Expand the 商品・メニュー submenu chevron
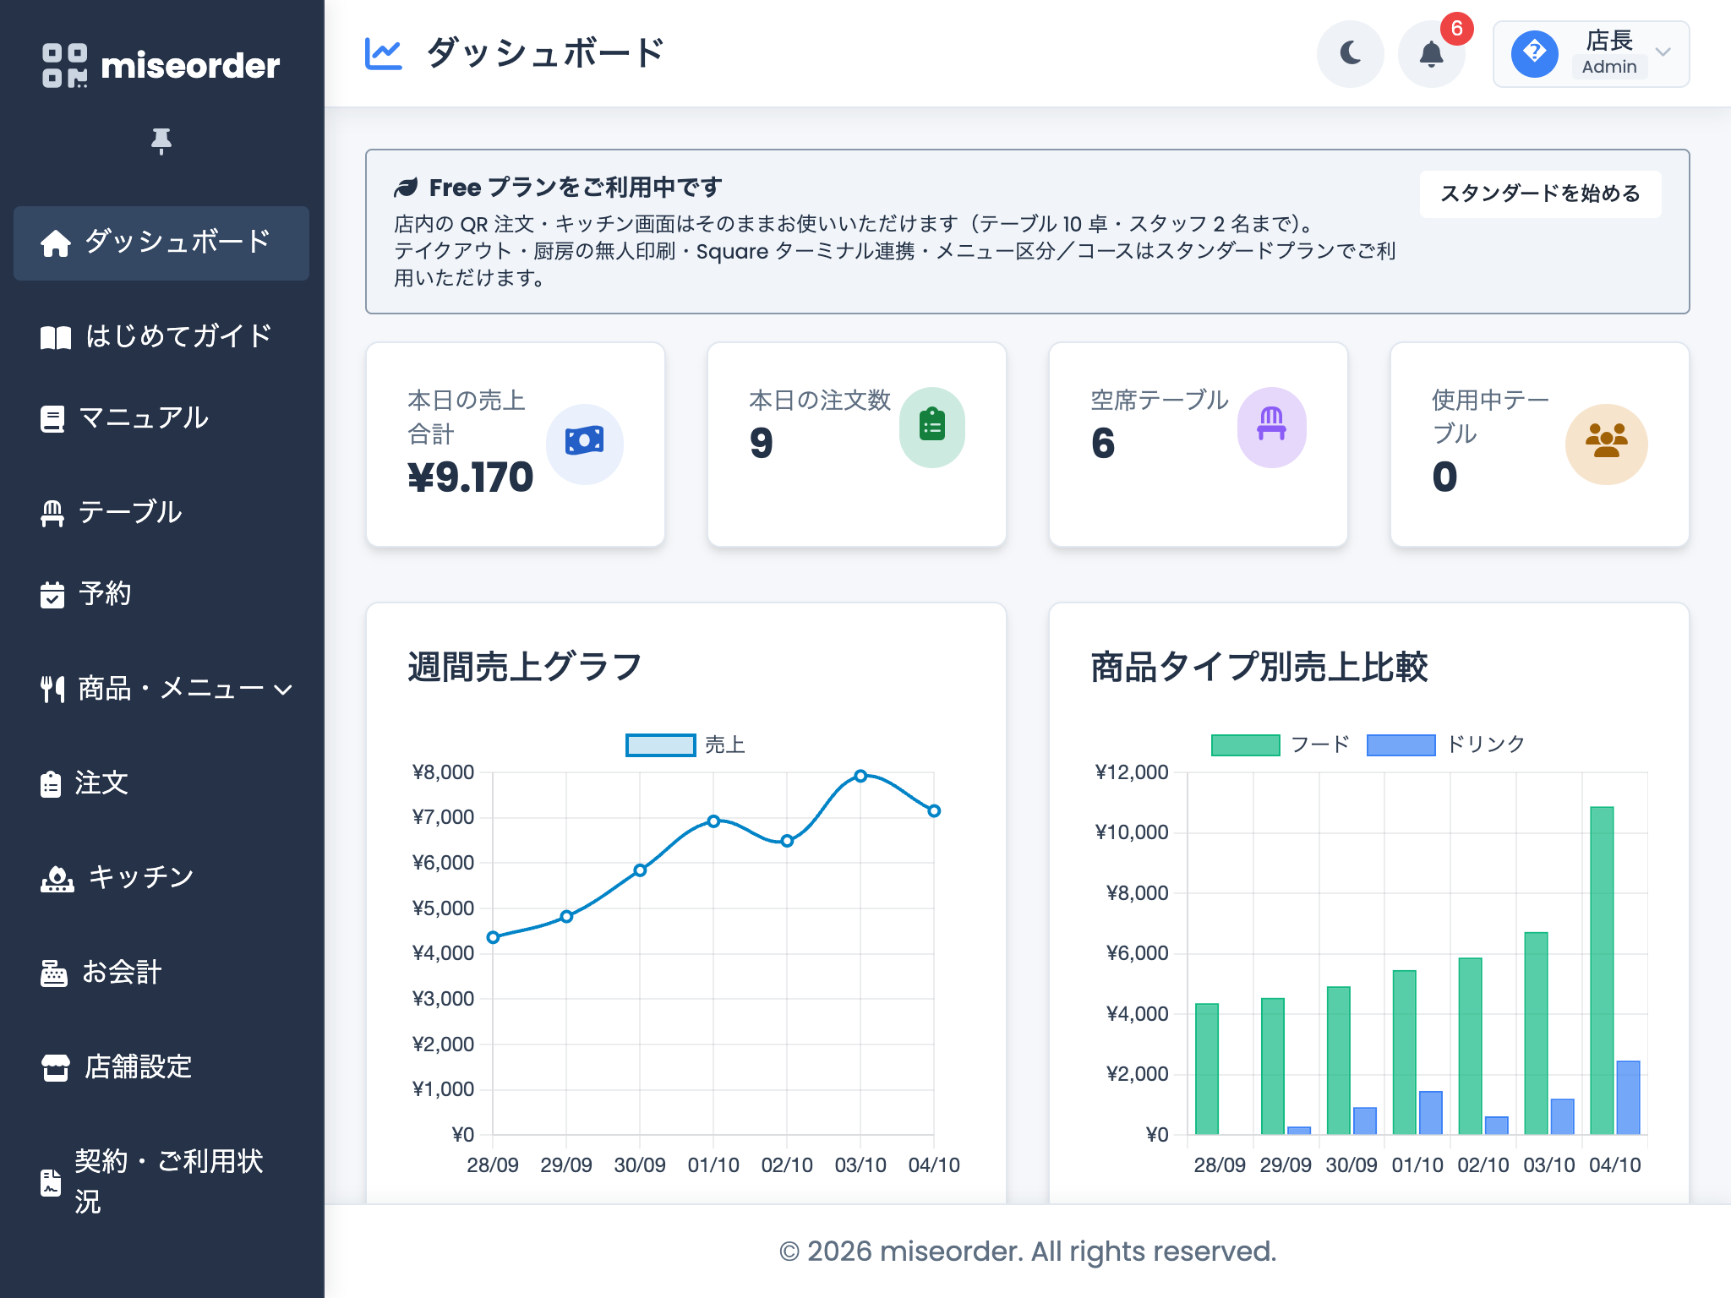This screenshot has width=1731, height=1298. [x=284, y=690]
